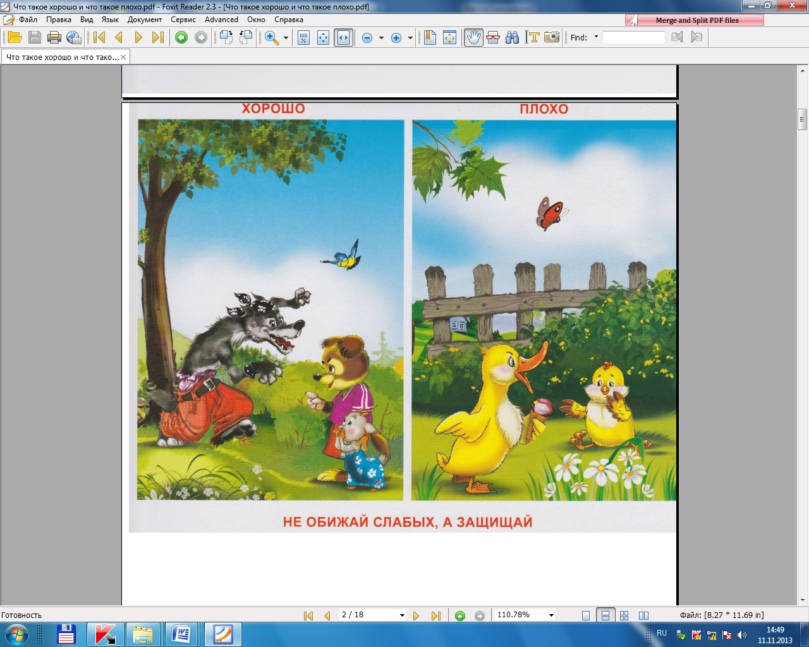Switch to single page layout
Screen dimensions: 809x647
(586, 615)
